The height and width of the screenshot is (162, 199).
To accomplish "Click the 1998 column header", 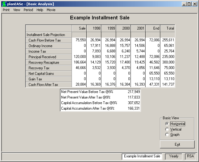I will [x=94, y=28].
